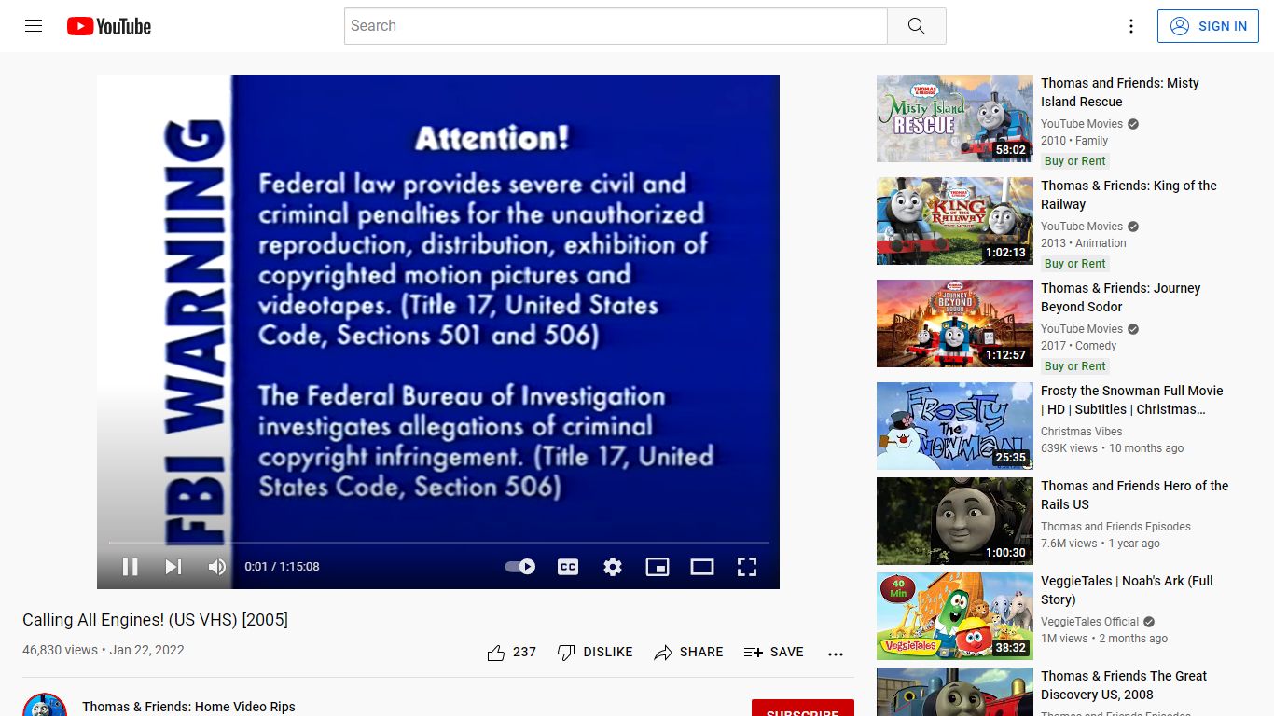Pause the video
The width and height of the screenshot is (1274, 716).
click(x=130, y=566)
